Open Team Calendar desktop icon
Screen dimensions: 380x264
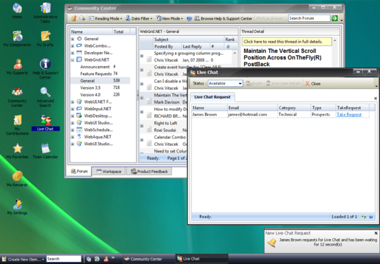(x=45, y=150)
